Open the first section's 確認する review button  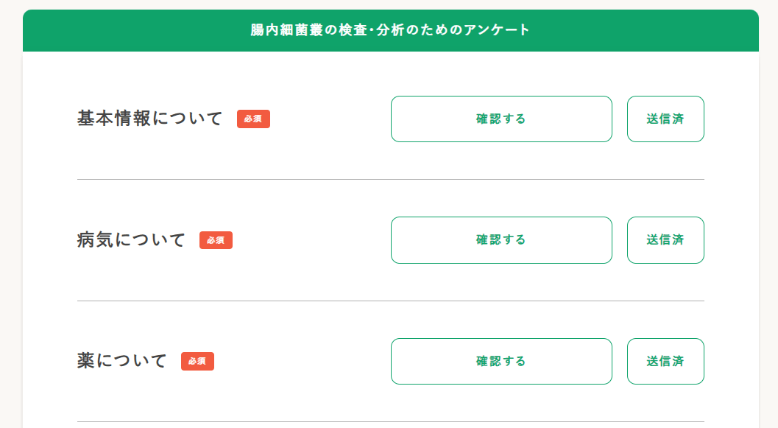[501, 119]
